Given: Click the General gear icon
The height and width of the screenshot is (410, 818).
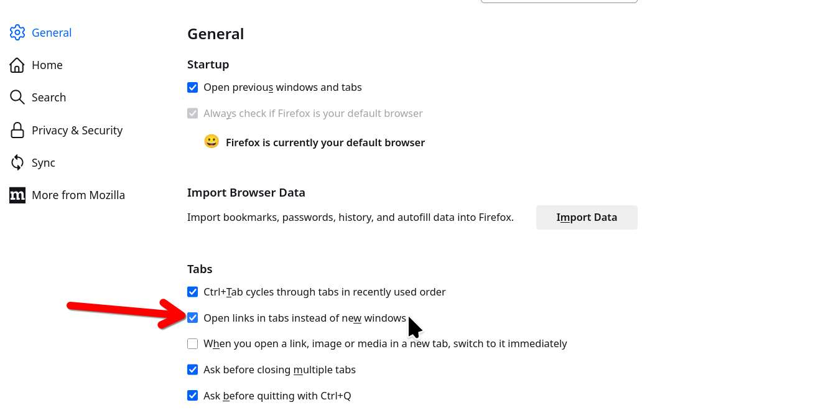Looking at the screenshot, I should click(17, 32).
